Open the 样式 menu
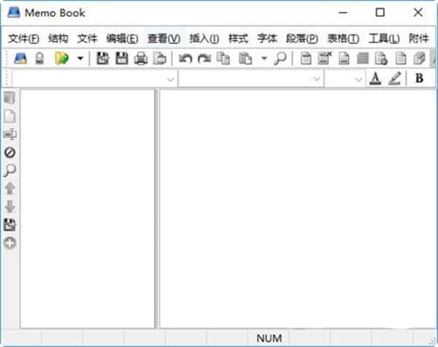This screenshot has height=347, width=438. (x=238, y=38)
